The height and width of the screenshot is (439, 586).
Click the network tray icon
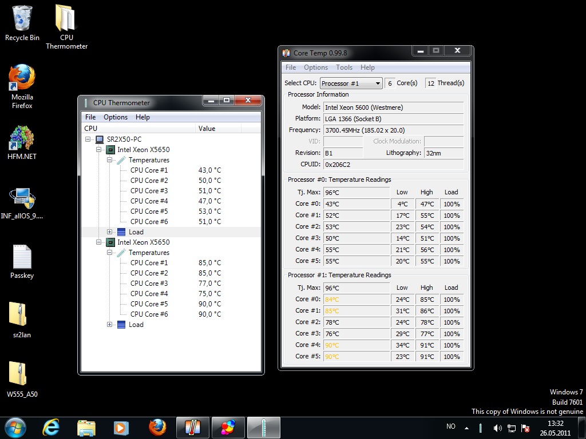click(511, 428)
